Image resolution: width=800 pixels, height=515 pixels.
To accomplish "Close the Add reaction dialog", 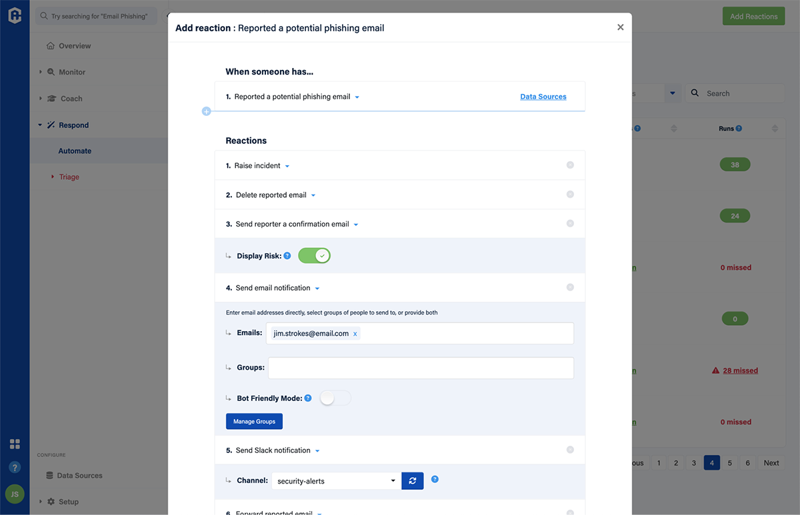I will pos(620,27).
